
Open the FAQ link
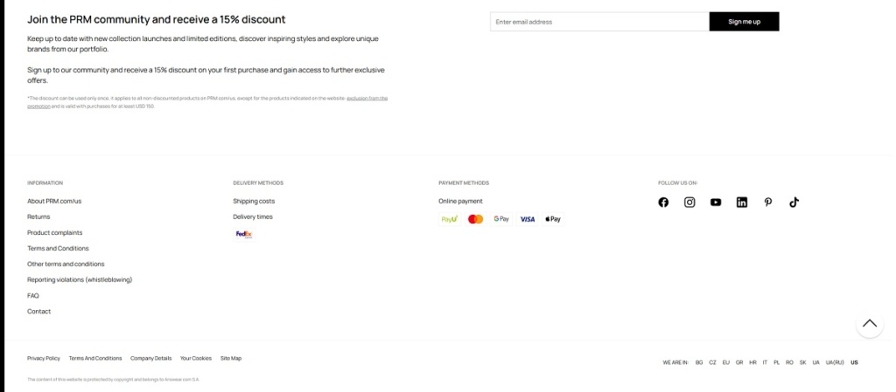click(33, 295)
